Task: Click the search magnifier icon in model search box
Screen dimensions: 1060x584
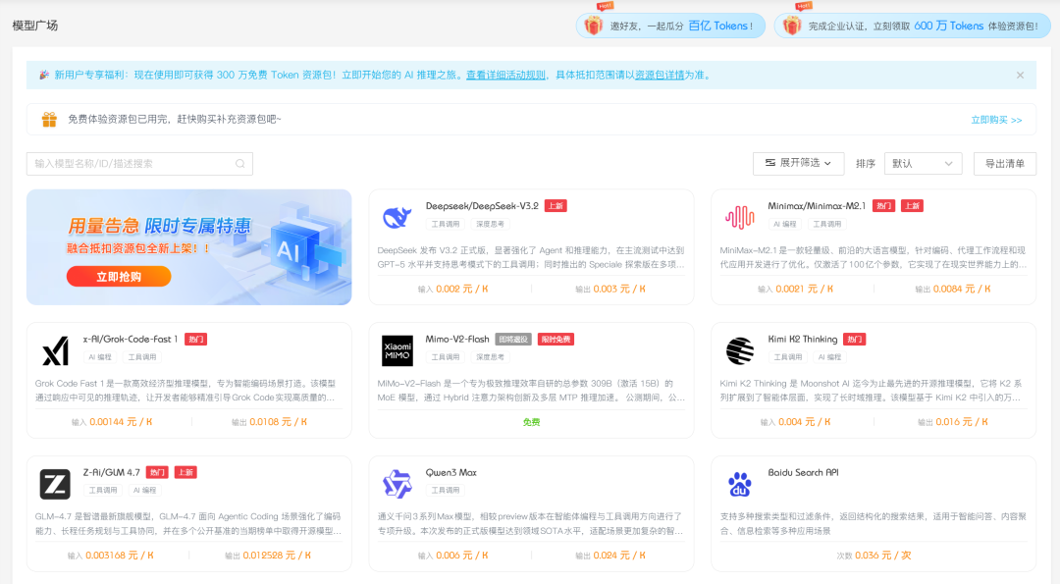Action: (x=240, y=164)
